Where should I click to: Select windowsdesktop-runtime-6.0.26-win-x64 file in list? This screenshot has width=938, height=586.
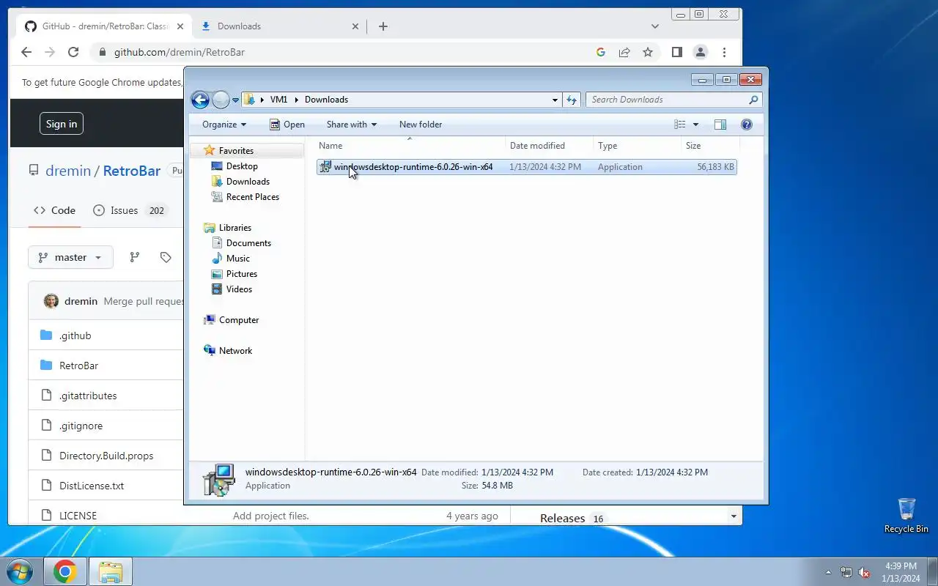pos(527,167)
